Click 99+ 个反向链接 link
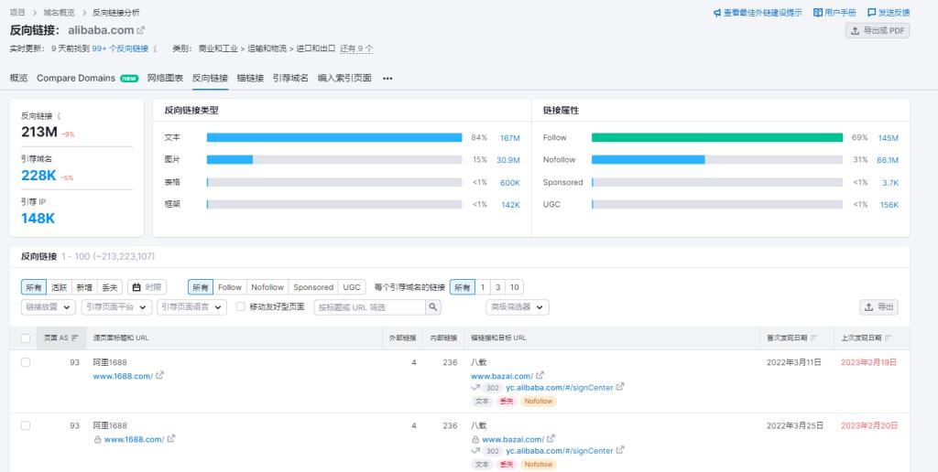Image resolution: width=938 pixels, height=472 pixels. tap(120, 48)
